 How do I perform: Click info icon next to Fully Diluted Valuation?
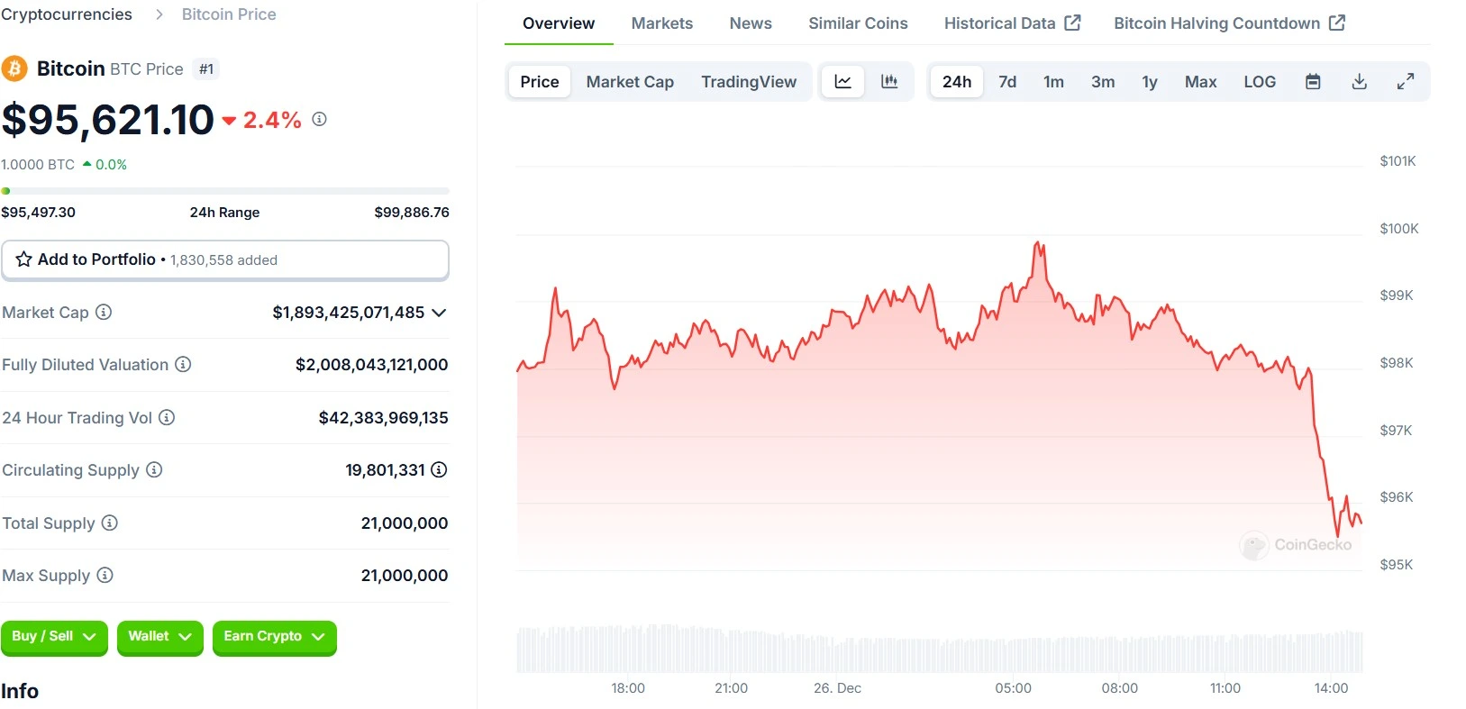pyautogui.click(x=183, y=365)
